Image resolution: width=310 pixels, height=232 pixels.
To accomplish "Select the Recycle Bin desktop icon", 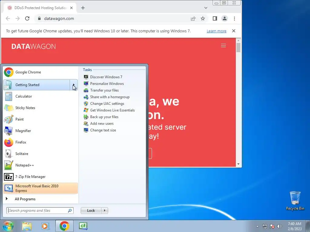I will pos(295,201).
